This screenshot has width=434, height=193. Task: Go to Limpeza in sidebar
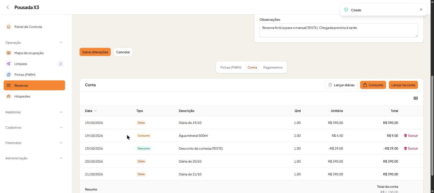(x=34, y=64)
